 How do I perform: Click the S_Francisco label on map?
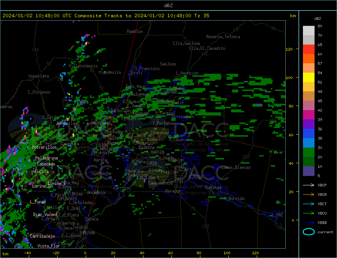[148, 69]
